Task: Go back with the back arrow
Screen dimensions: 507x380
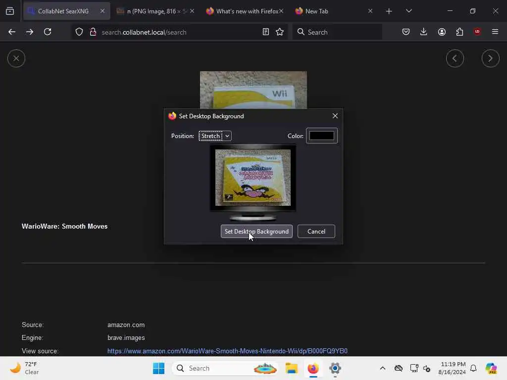Action: click(12, 32)
